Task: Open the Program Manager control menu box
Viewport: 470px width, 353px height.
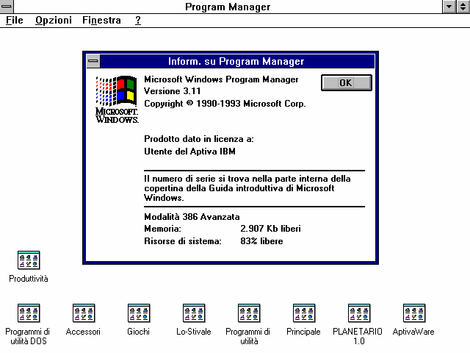Action: (7, 7)
